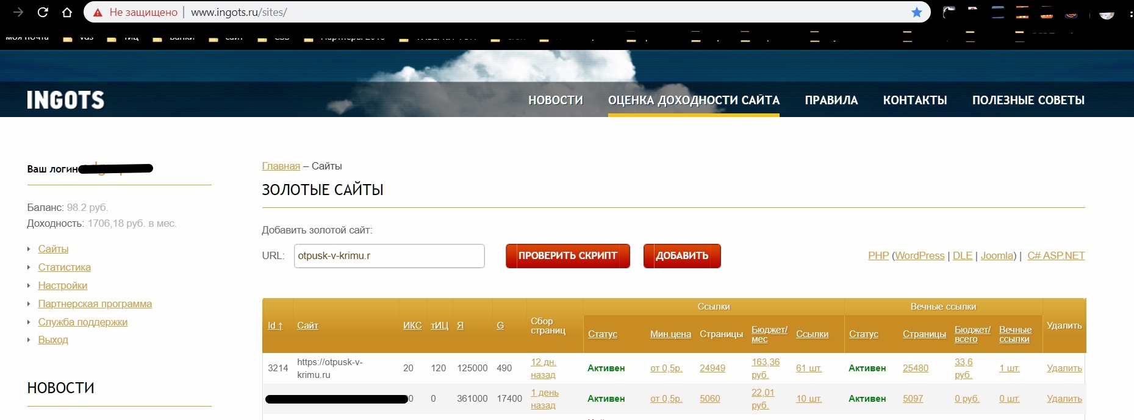1134x420 pixels.
Task: Open the Настройки sidebar link
Action: tap(62, 285)
